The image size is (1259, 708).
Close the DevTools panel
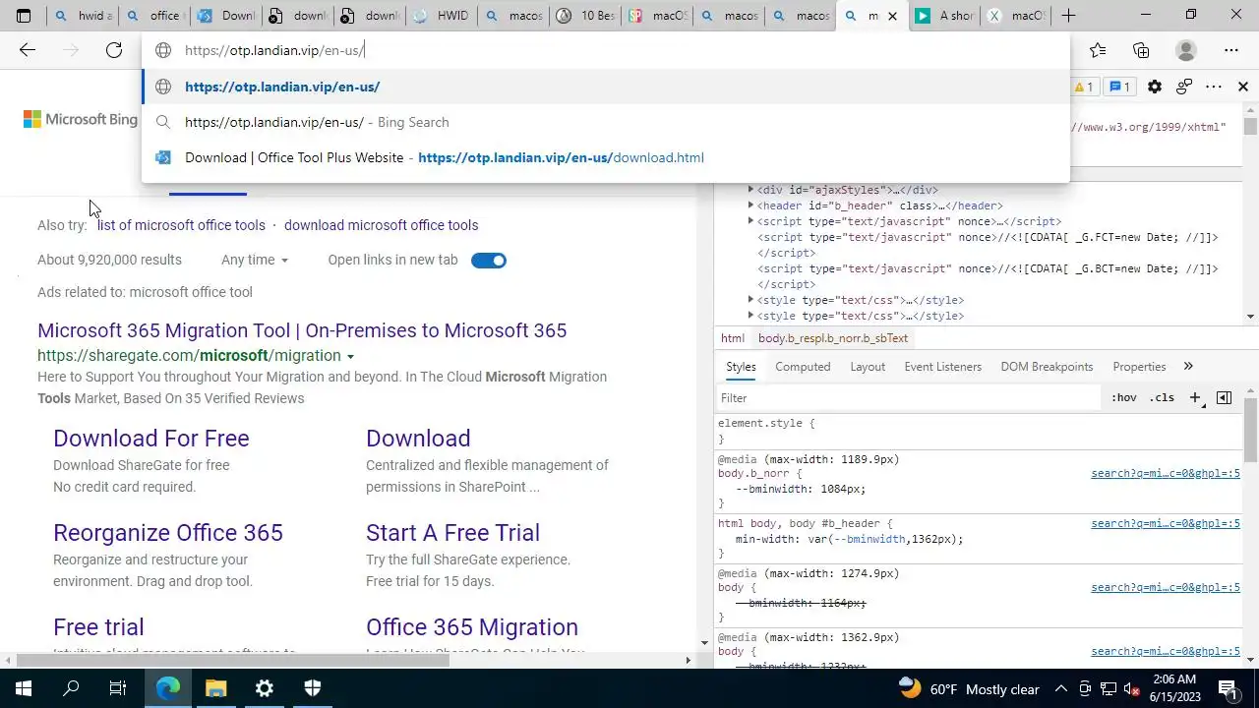[1243, 87]
